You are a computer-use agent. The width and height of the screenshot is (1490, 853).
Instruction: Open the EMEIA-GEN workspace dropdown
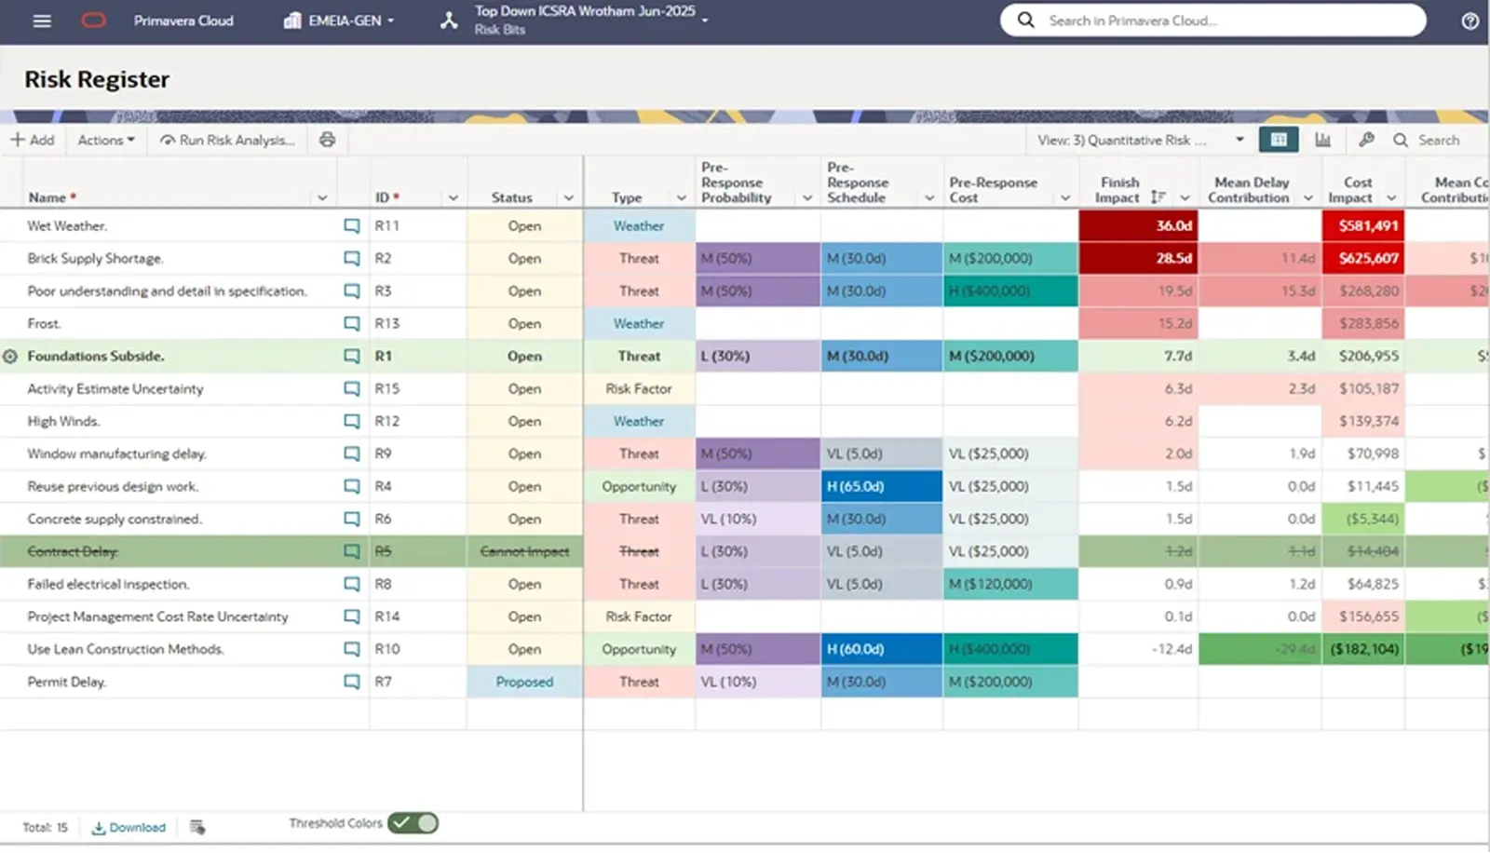point(340,20)
